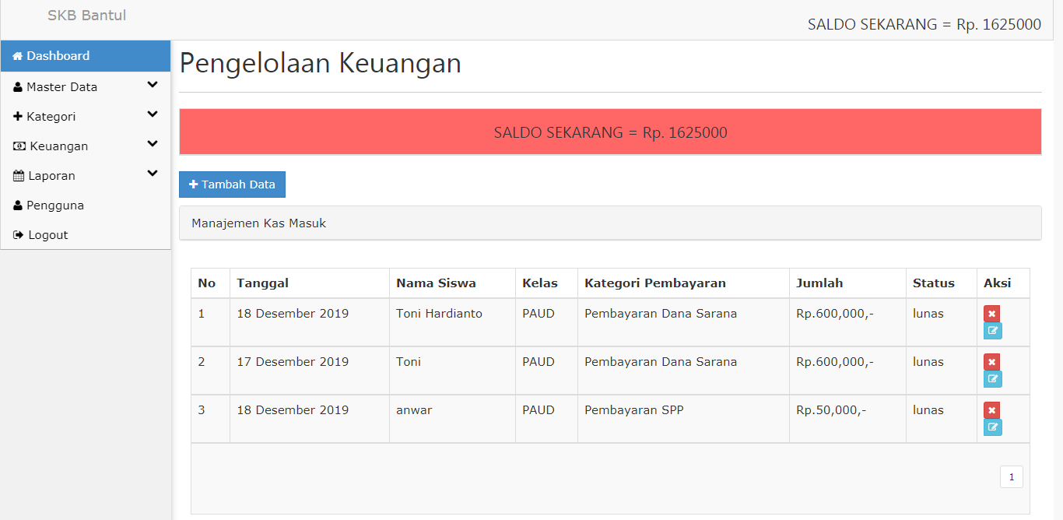This screenshot has width=1063, height=520.
Task: Click the Tambah Data button
Action: click(x=232, y=184)
